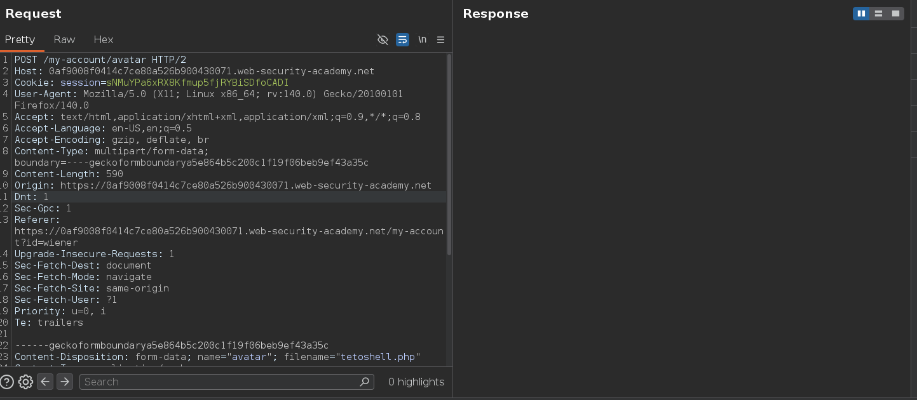This screenshot has width=917, height=400.
Task: Click the Accept-Encoding header line
Action: tap(112, 140)
